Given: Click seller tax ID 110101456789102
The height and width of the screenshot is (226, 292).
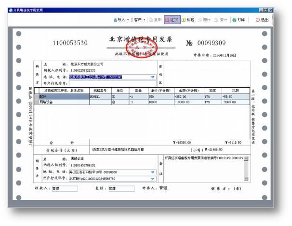Looking at the screenshot, I should coord(83,165).
